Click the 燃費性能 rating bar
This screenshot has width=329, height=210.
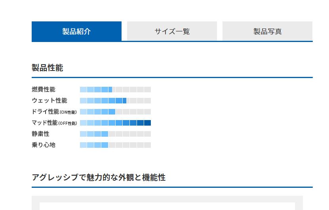point(115,90)
